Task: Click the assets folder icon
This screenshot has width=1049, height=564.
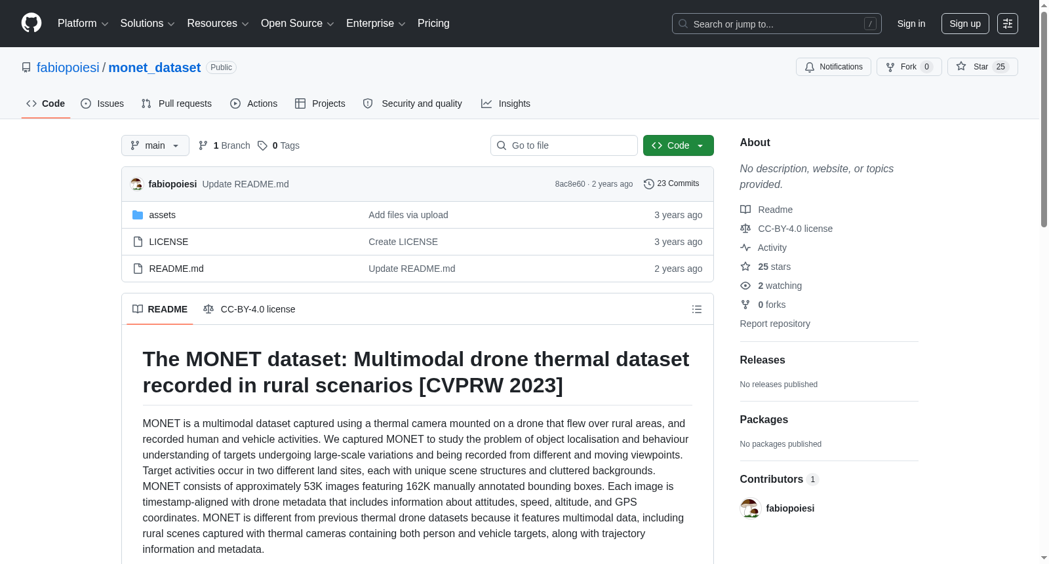Action: (138, 215)
